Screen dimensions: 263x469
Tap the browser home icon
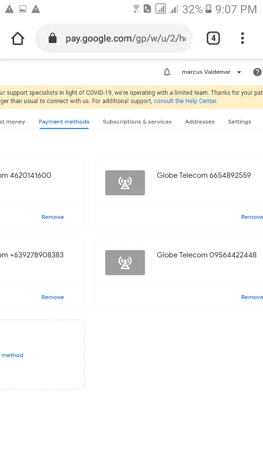tap(18, 39)
